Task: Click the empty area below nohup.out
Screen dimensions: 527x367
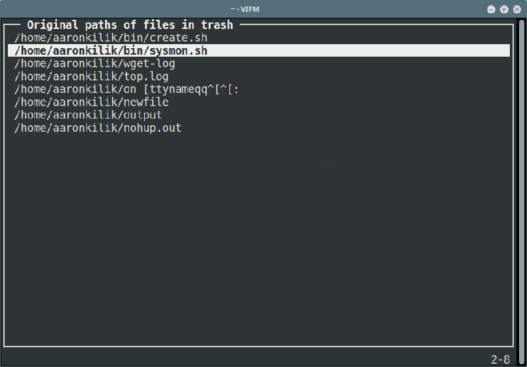Action: (259, 239)
